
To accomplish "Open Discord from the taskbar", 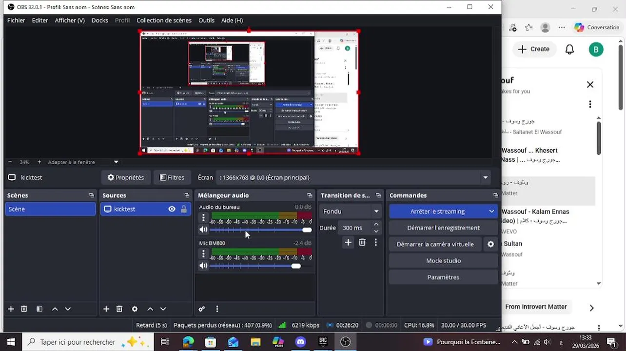I will pos(301,342).
